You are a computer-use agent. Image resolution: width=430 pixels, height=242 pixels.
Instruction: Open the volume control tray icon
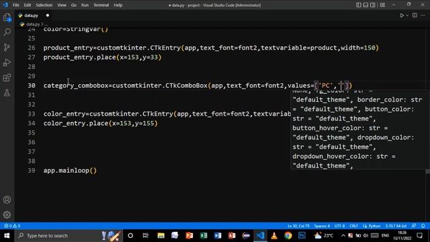coord(365,236)
